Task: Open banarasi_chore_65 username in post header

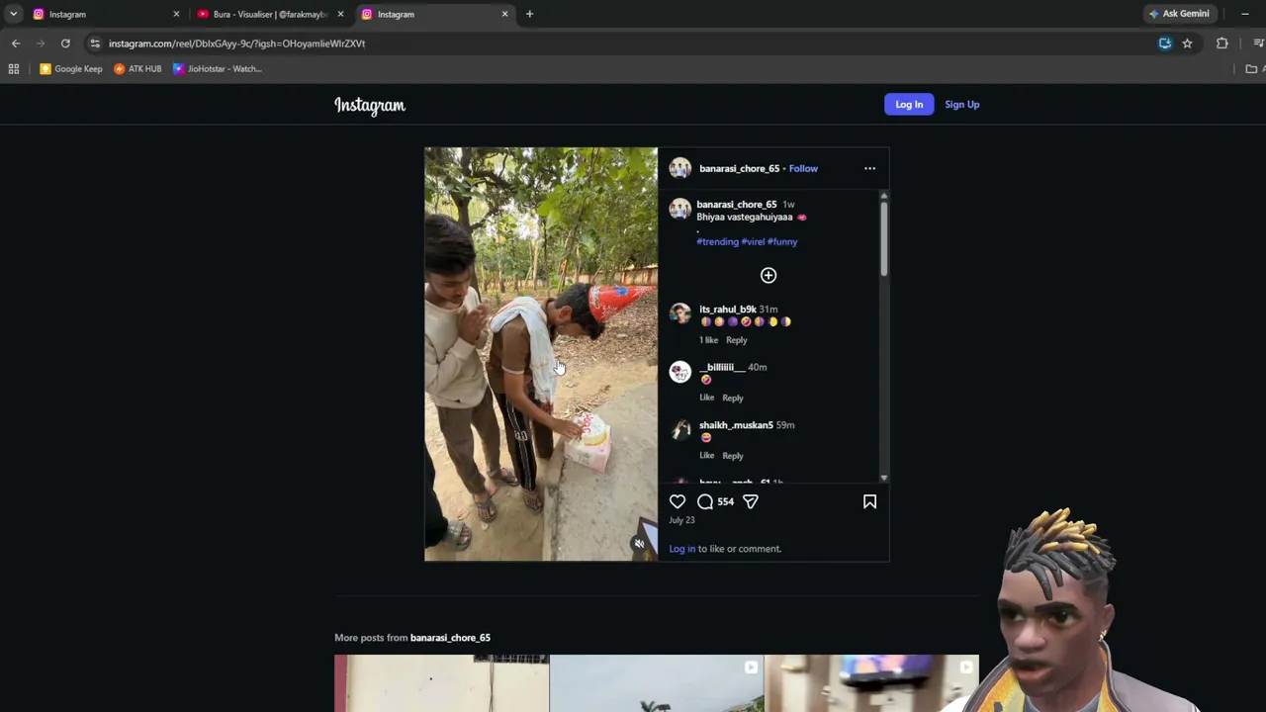Action: (x=739, y=168)
